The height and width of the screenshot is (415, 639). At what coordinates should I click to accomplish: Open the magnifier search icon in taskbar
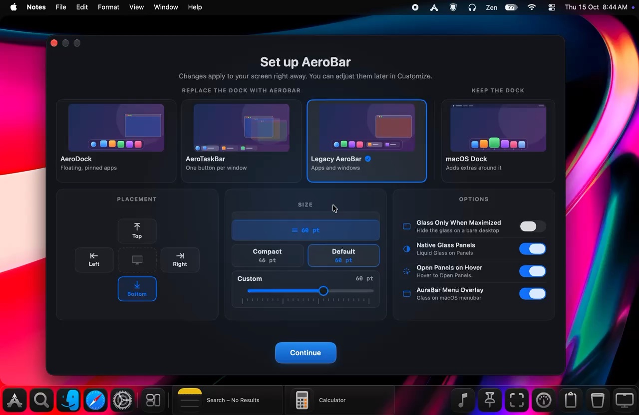pos(41,400)
